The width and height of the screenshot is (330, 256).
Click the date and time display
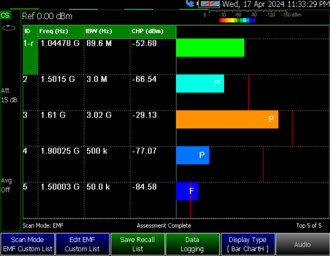[x=276, y=4]
